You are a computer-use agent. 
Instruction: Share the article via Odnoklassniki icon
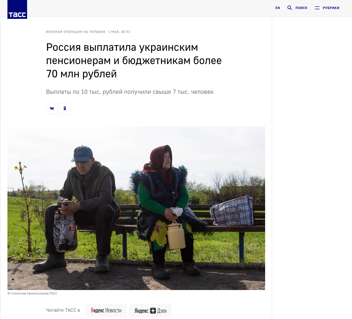point(65,108)
